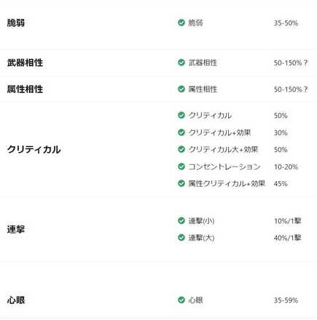This screenshot has height=320, width=317.
Task: Select the 心眼 bold row heading
Action: coord(16,300)
